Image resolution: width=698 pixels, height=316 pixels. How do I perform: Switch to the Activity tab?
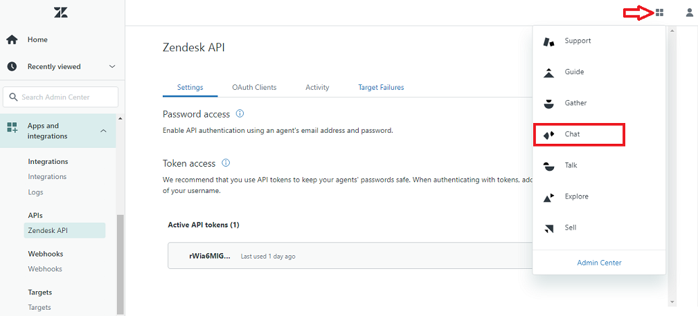coord(317,88)
